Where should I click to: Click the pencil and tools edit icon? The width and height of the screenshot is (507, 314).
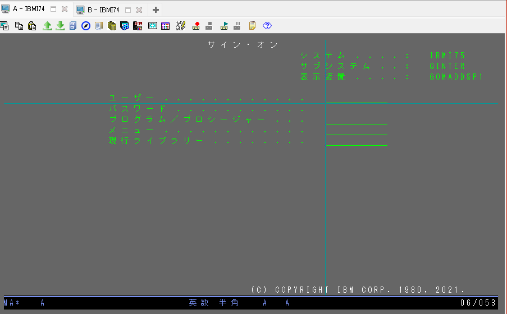tap(181, 26)
